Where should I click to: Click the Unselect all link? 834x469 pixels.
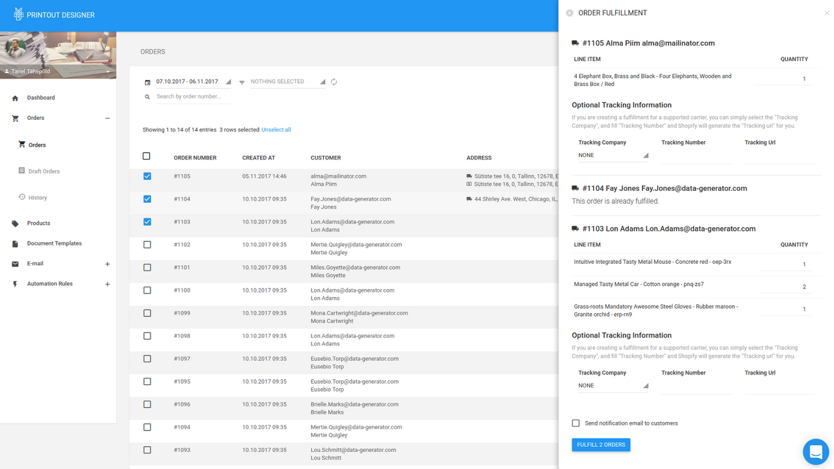276,130
